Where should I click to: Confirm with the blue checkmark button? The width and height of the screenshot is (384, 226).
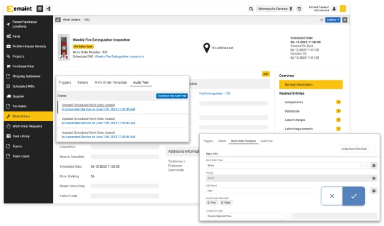tap(353, 196)
